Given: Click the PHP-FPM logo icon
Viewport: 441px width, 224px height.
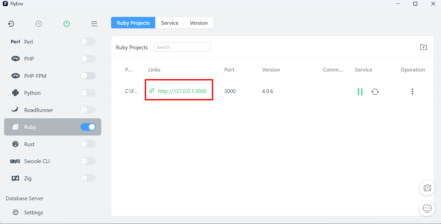Looking at the screenshot, I should [x=15, y=76].
